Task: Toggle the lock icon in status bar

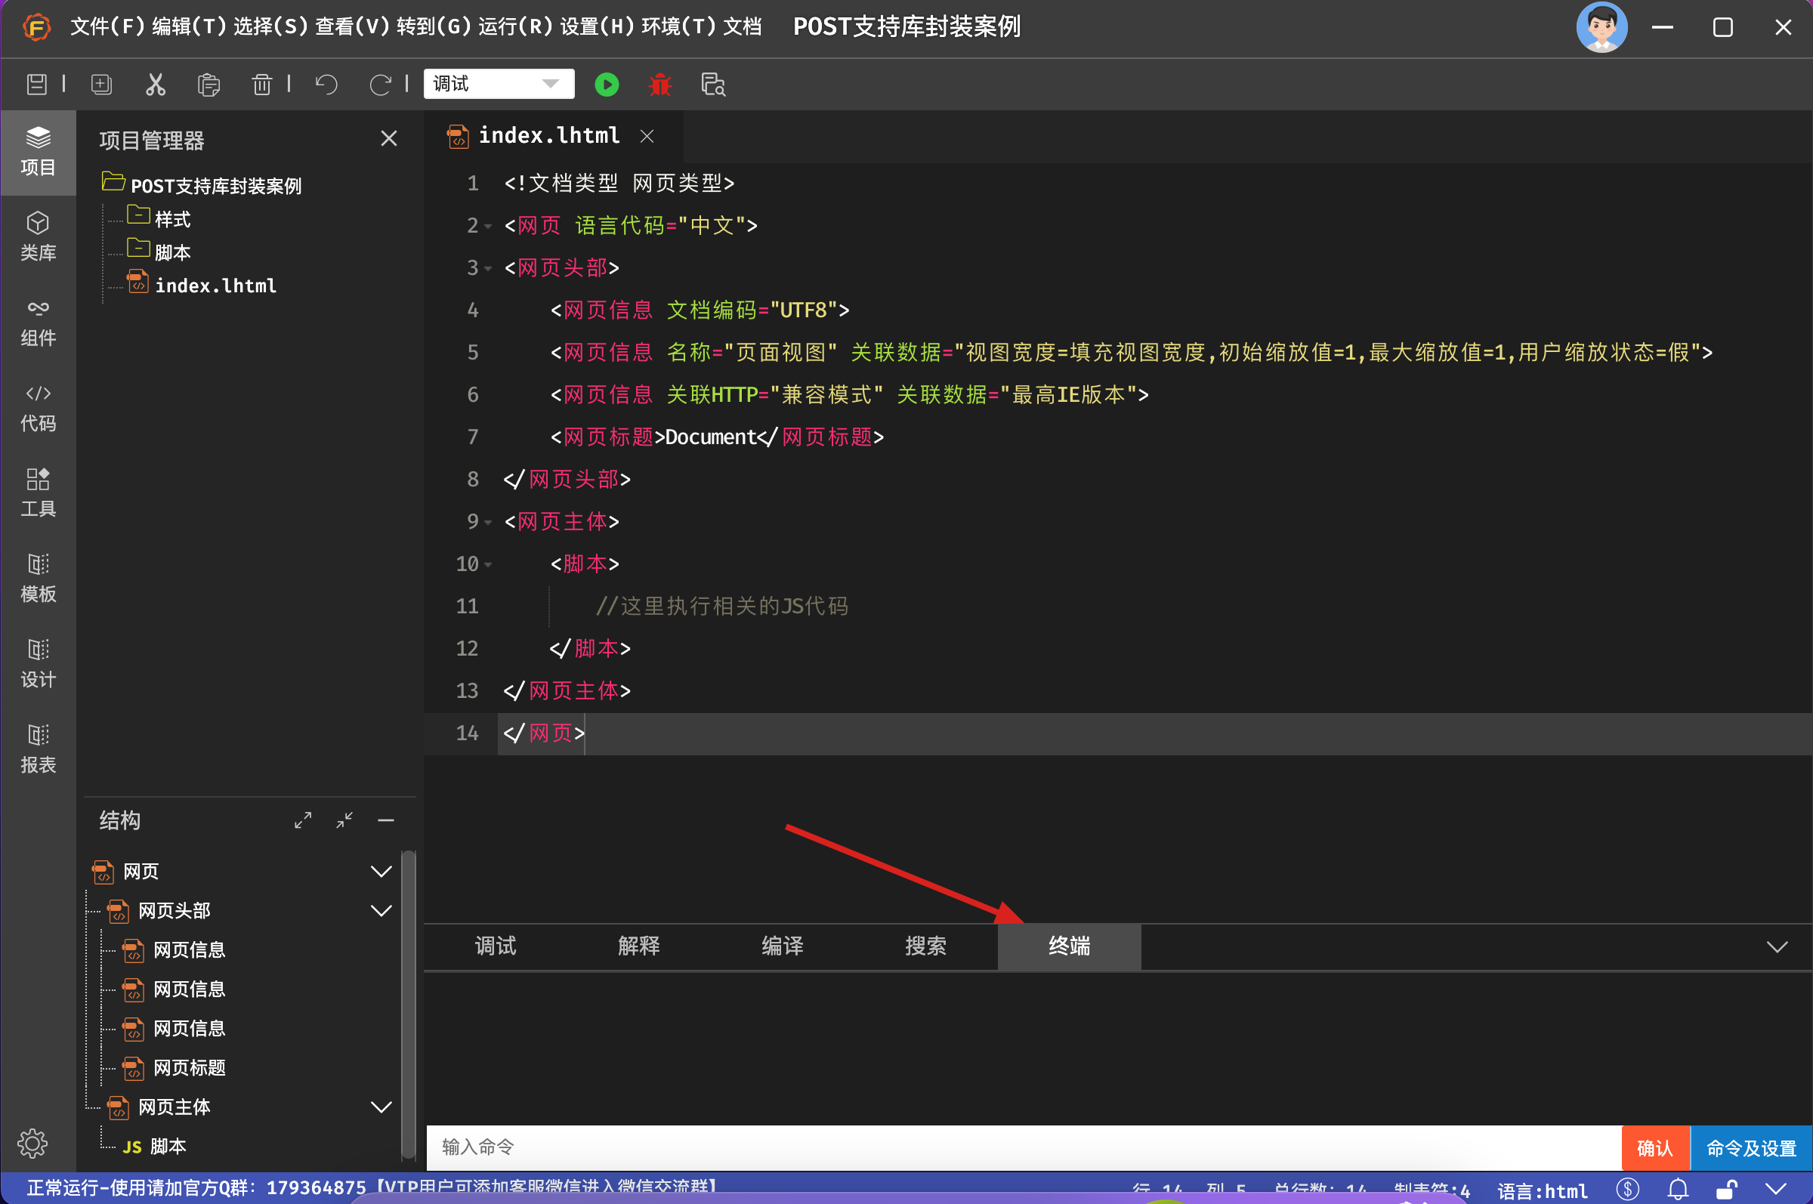Action: pyautogui.click(x=1727, y=1189)
